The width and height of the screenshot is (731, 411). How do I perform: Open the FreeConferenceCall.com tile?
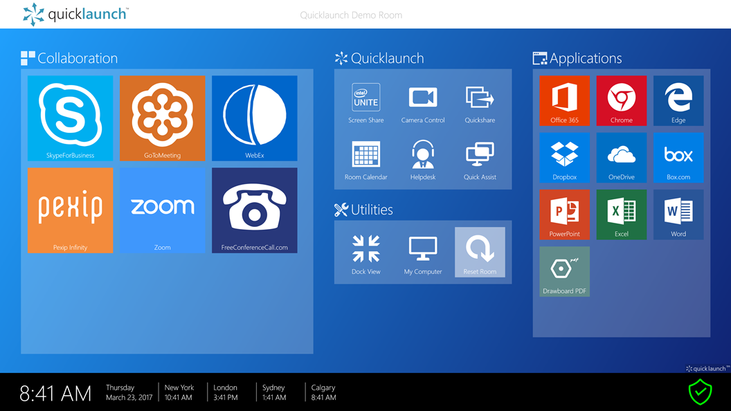255,210
